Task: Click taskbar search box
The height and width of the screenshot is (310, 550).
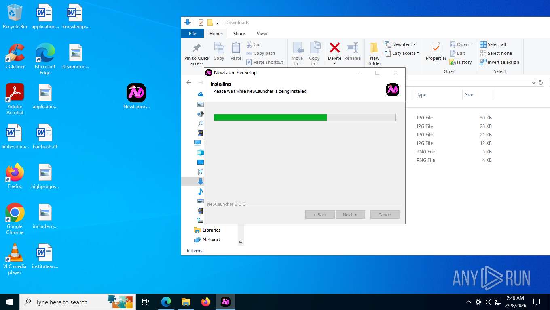Action: 77,302
